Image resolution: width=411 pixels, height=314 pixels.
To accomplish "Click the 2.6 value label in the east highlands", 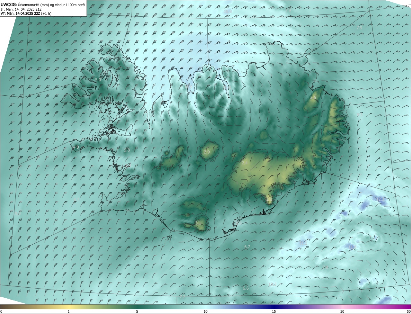I will [313, 97].
